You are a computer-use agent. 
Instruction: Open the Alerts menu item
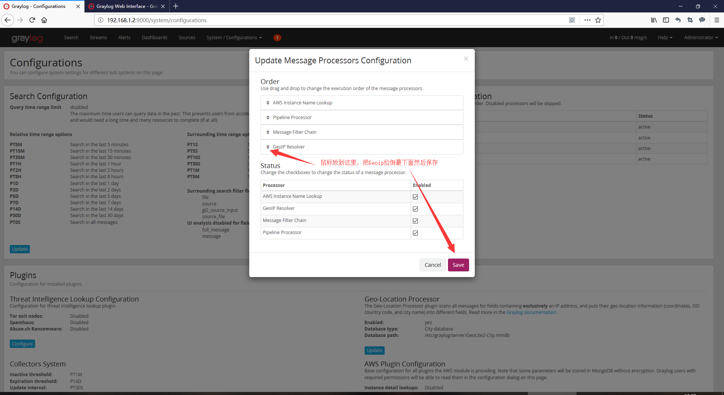124,38
